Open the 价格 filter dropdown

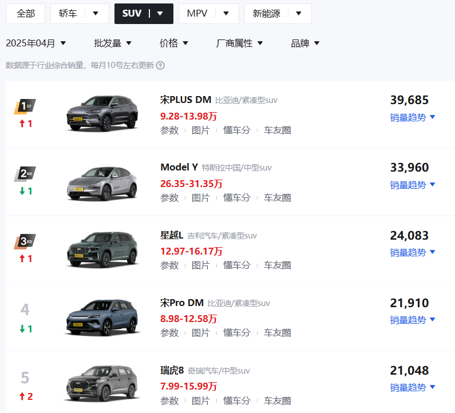(174, 43)
